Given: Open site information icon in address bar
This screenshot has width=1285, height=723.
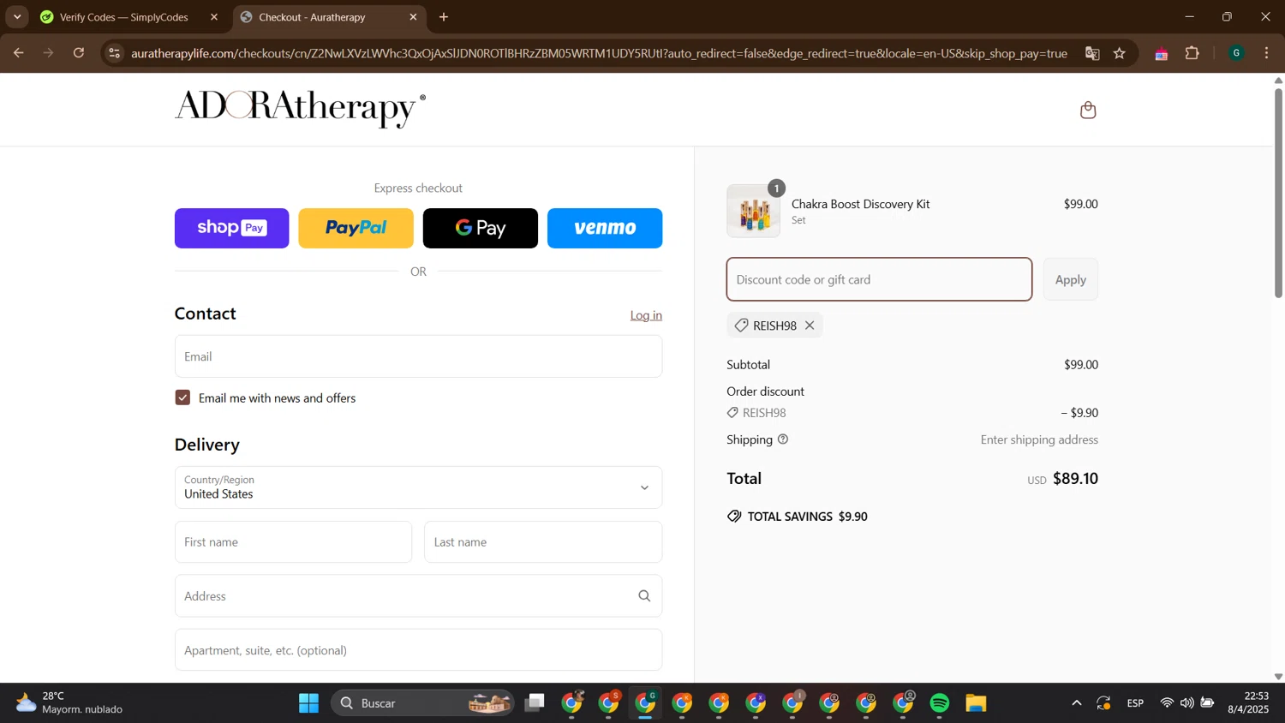Looking at the screenshot, I should click(x=114, y=53).
